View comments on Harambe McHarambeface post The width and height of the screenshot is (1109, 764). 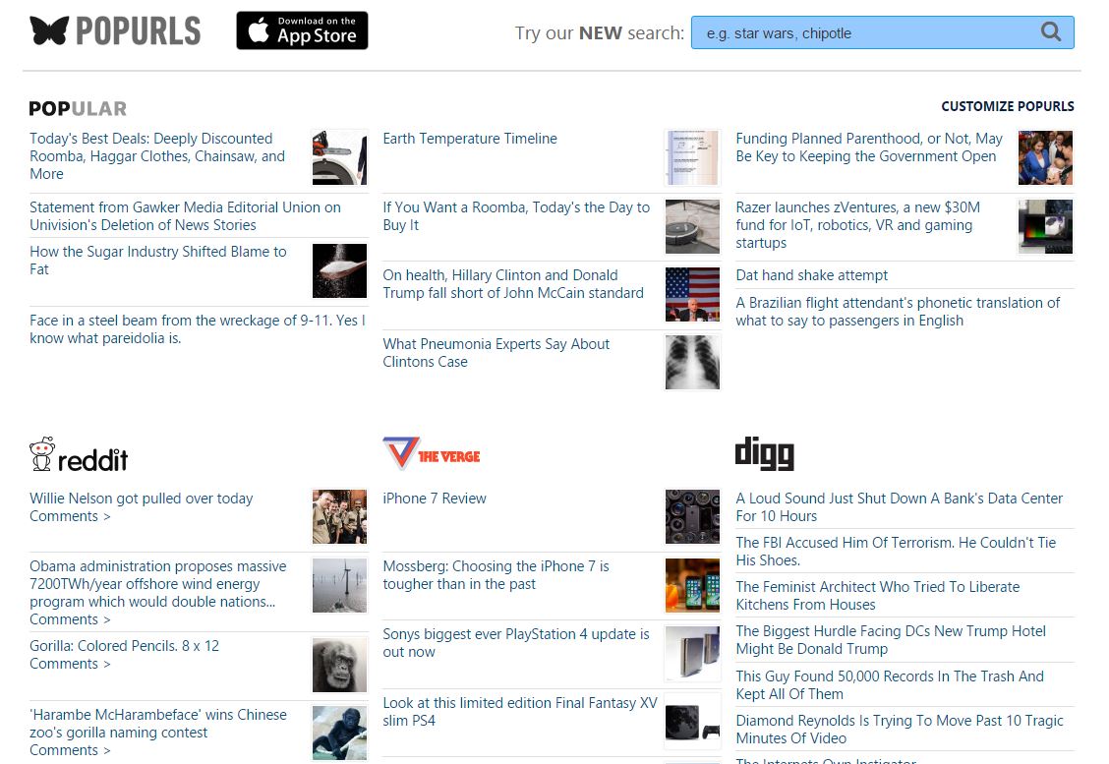point(69,750)
